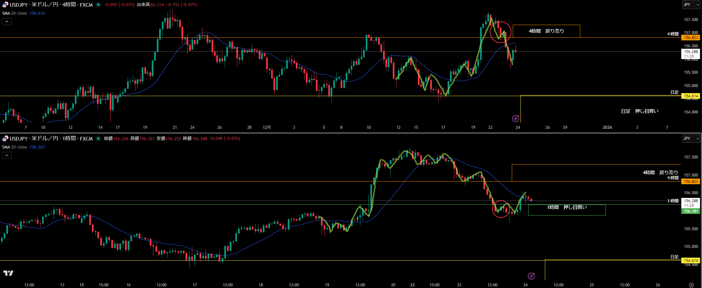Select the SMA 20 close indicator on 4-hour chart
Screen dimensions: 702x288
click(15, 13)
